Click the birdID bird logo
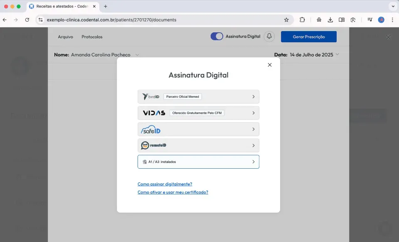Viewport: 399px width, 242px height. (145, 97)
